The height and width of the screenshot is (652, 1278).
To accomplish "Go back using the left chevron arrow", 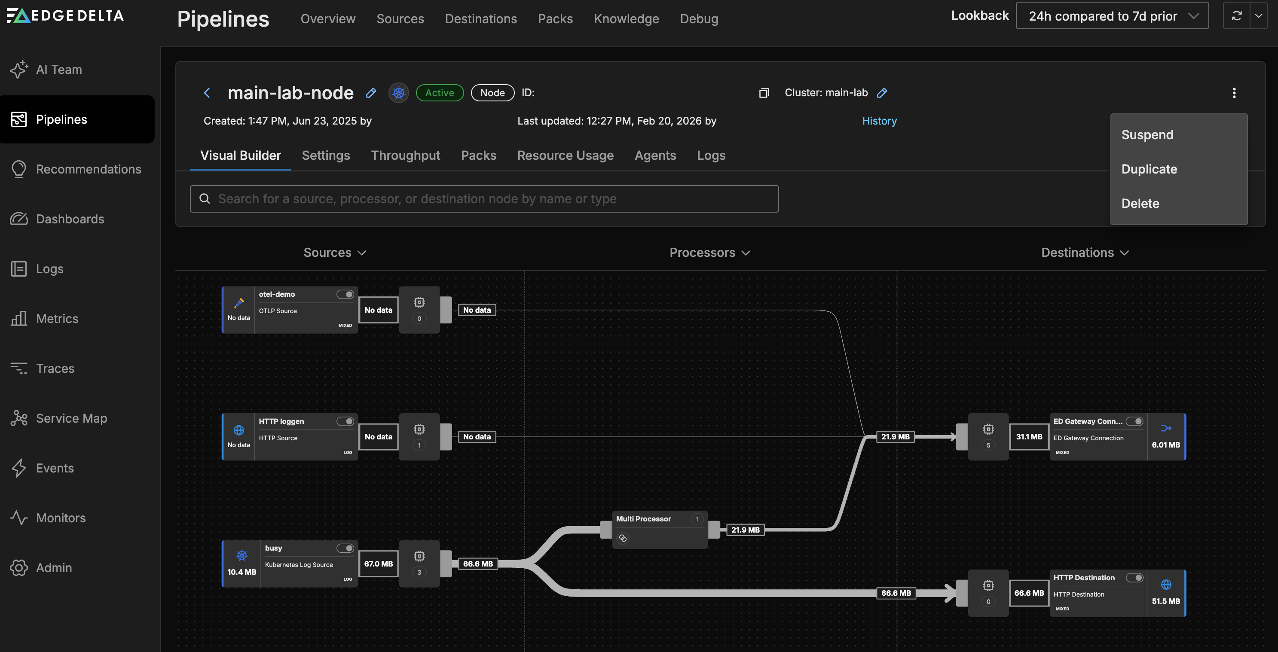I will 207,93.
